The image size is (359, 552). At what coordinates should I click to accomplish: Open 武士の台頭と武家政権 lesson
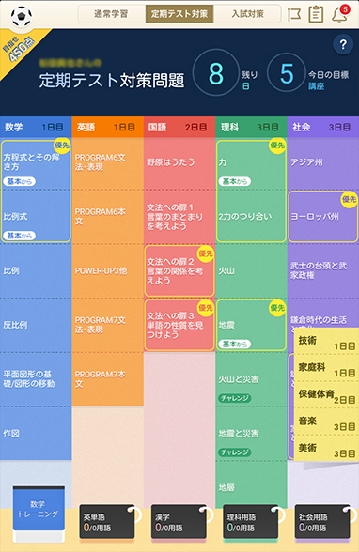[x=323, y=270]
